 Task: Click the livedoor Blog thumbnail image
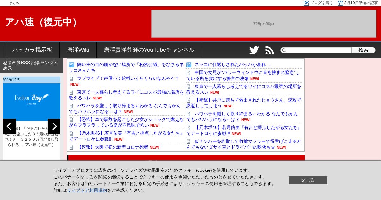coord(32,102)
